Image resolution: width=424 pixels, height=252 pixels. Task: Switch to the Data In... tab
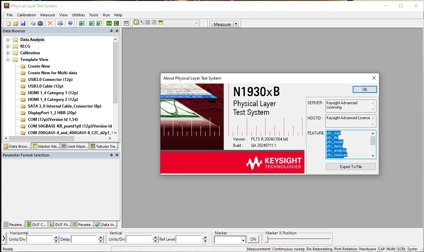point(106,225)
